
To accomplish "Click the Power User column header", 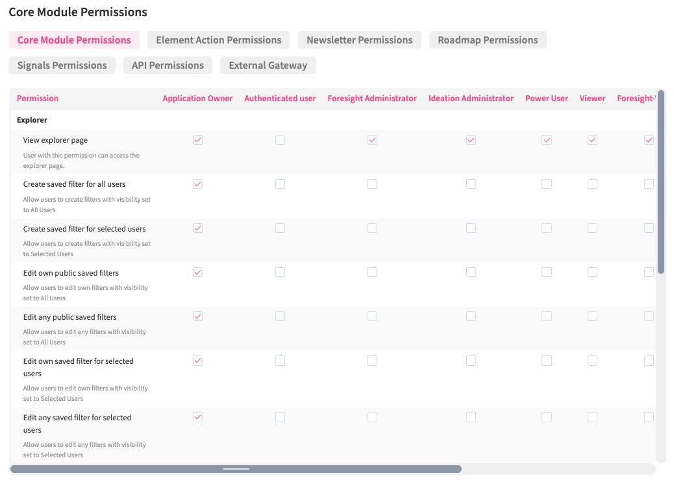I will [546, 99].
